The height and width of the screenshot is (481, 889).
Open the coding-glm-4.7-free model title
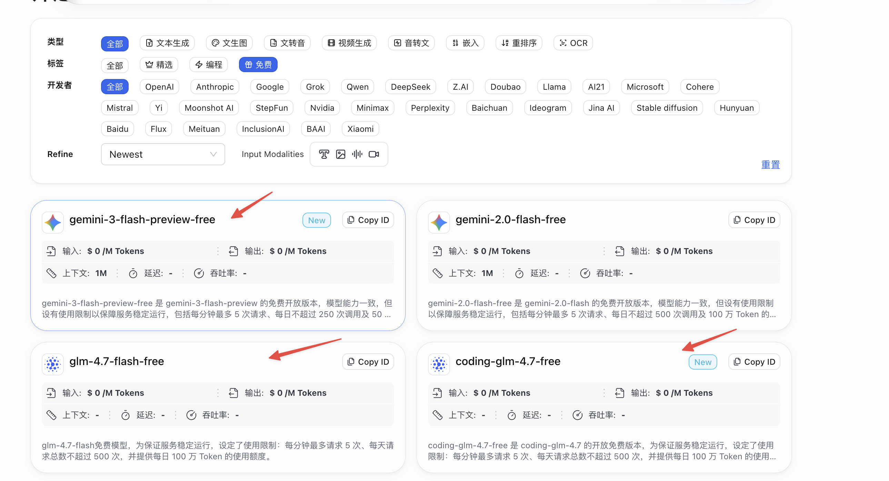(x=508, y=361)
